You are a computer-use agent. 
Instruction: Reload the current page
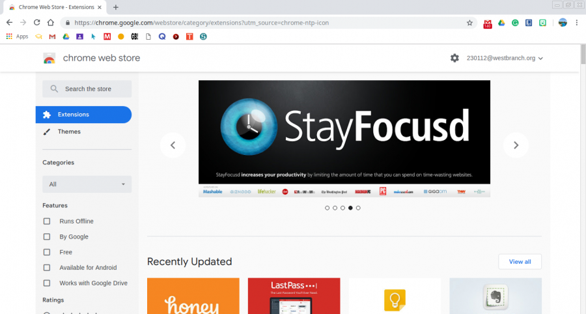point(36,23)
